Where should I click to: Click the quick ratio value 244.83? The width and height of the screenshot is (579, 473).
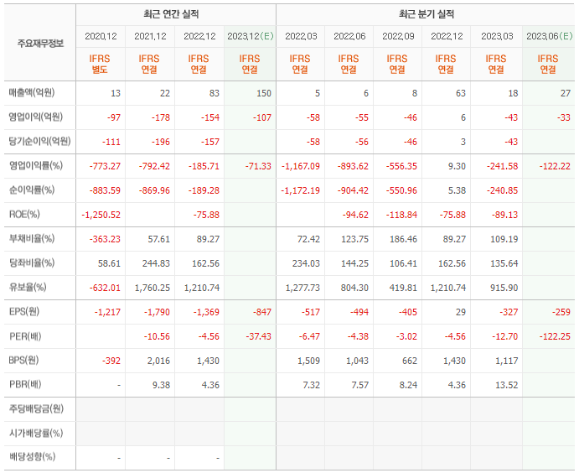pyautogui.click(x=156, y=264)
